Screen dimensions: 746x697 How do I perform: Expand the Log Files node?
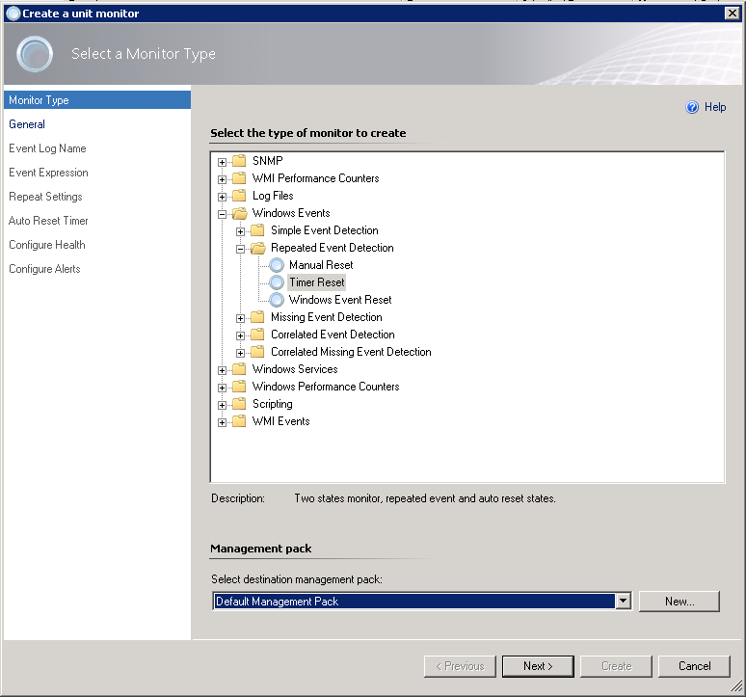pos(222,197)
